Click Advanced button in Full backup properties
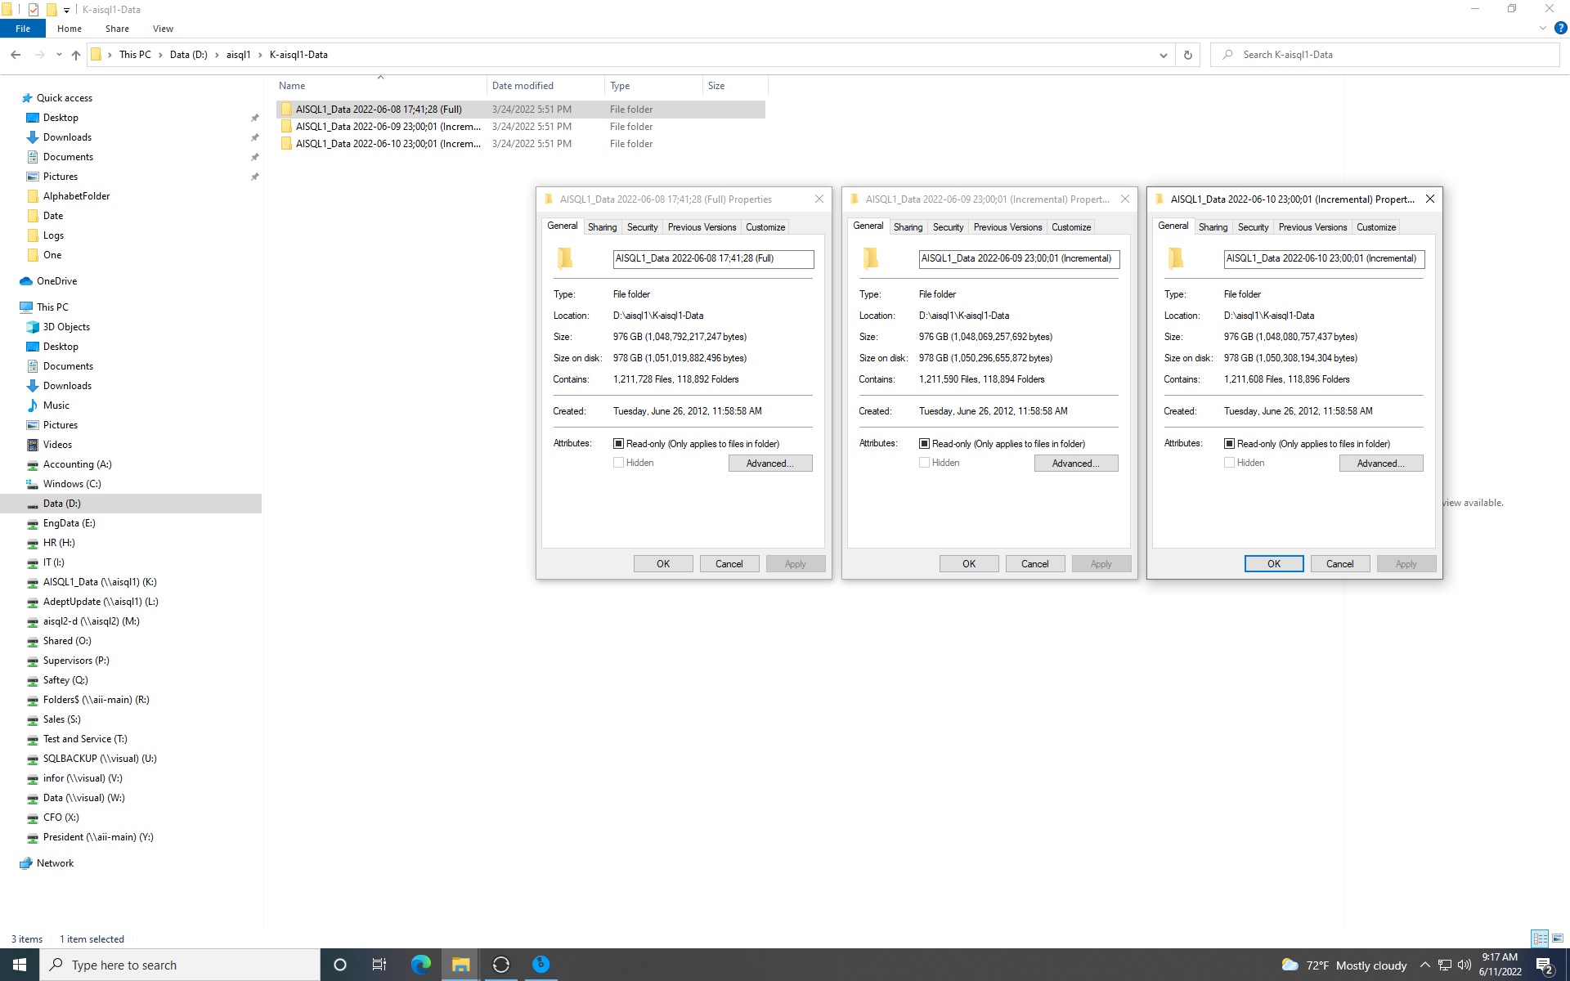1570x981 pixels. click(x=769, y=462)
